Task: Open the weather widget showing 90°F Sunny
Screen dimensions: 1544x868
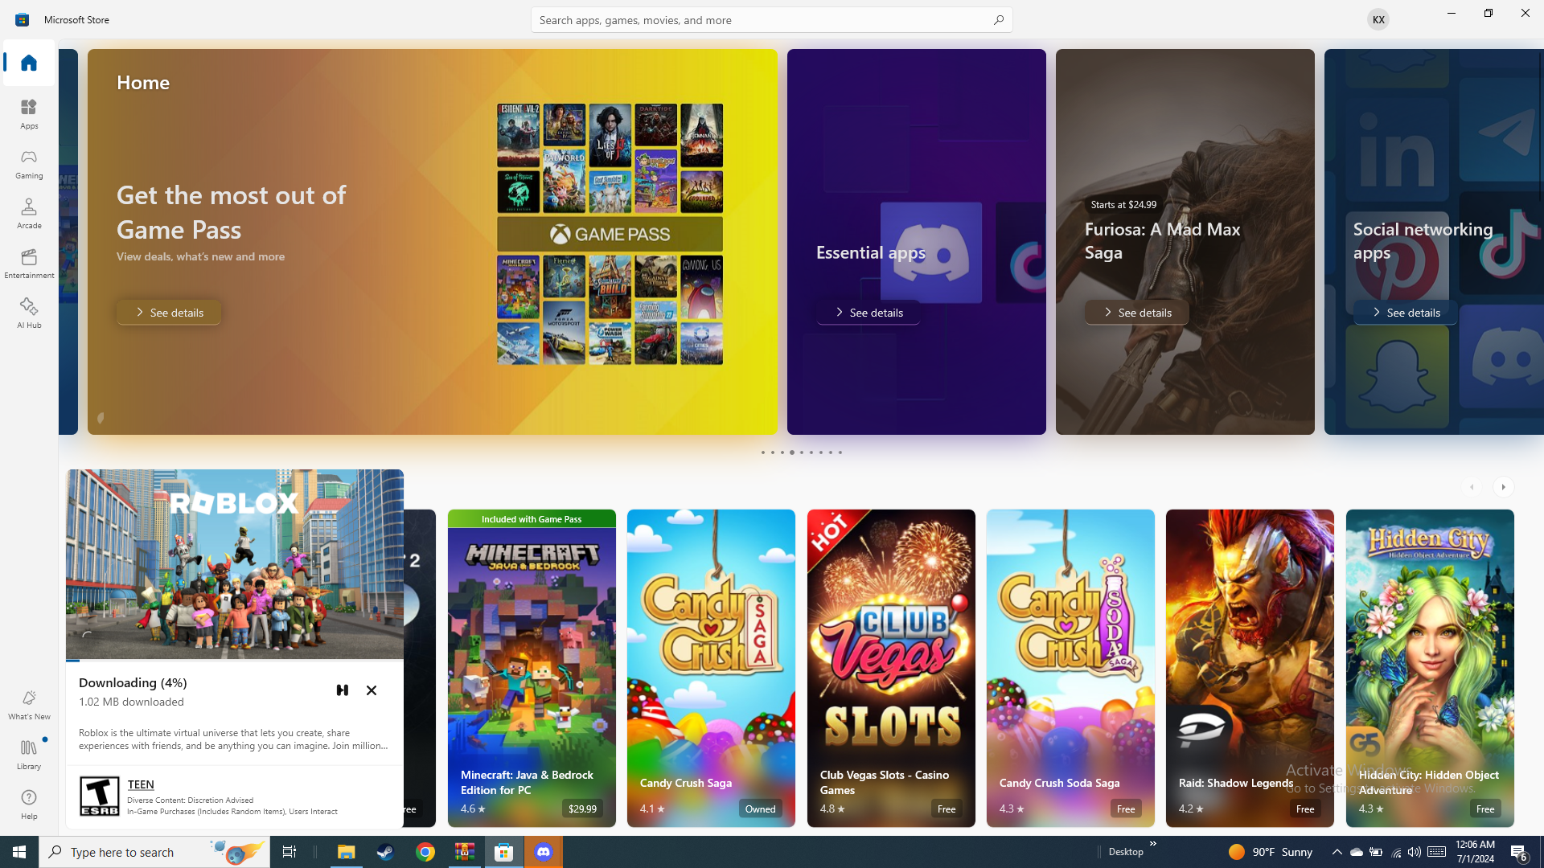Action: [x=1270, y=852]
